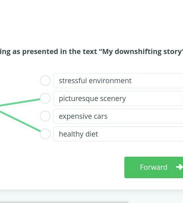This screenshot has height=203, width=183.
Task: Choose the 'picturesque scenery' answer box
Action: click(x=118, y=98)
